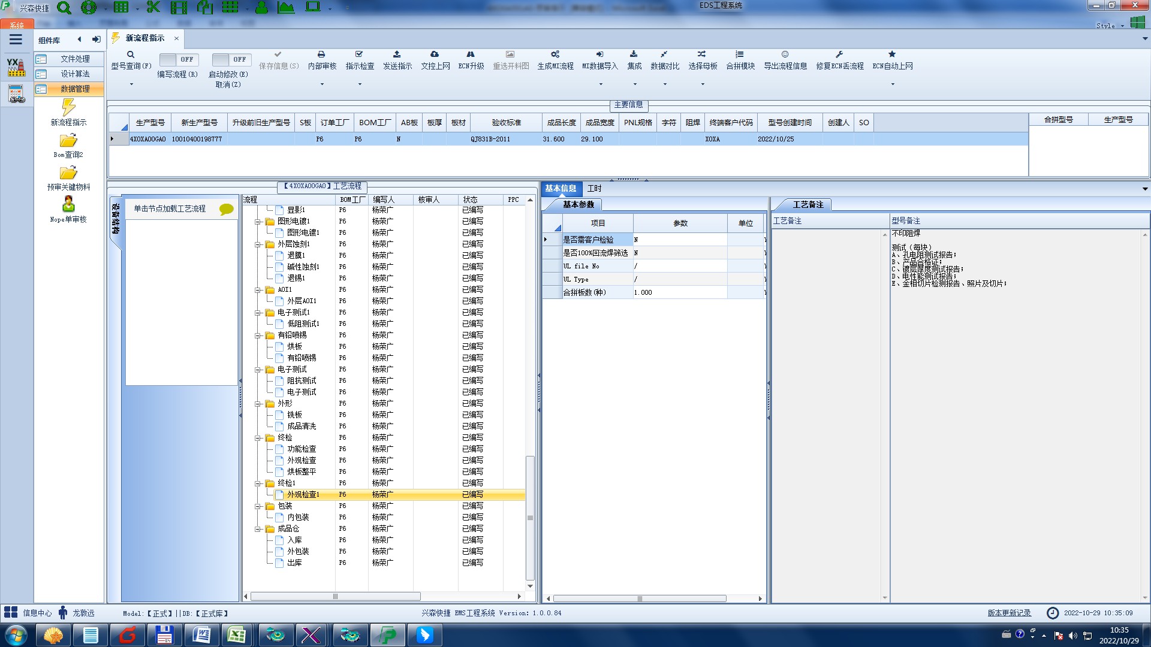Click the 单击节点加载工艺流程 button

click(x=170, y=208)
